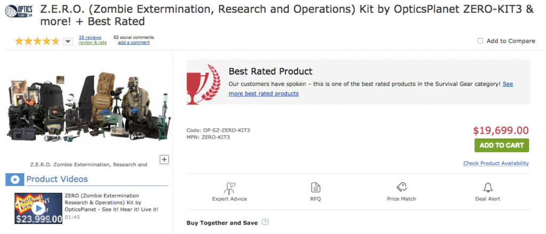
Task: Click the red trophy Best Rated icon
Action: 203,84
